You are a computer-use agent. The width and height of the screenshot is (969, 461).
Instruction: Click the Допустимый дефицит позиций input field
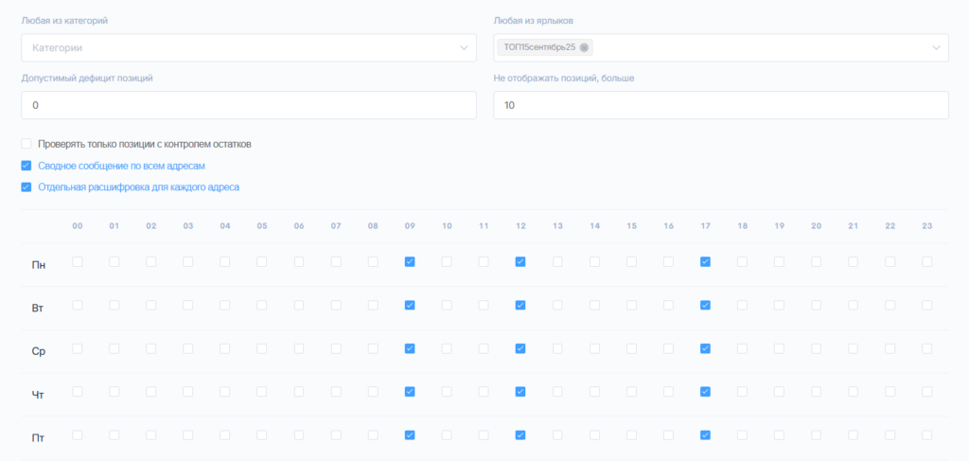(x=248, y=105)
